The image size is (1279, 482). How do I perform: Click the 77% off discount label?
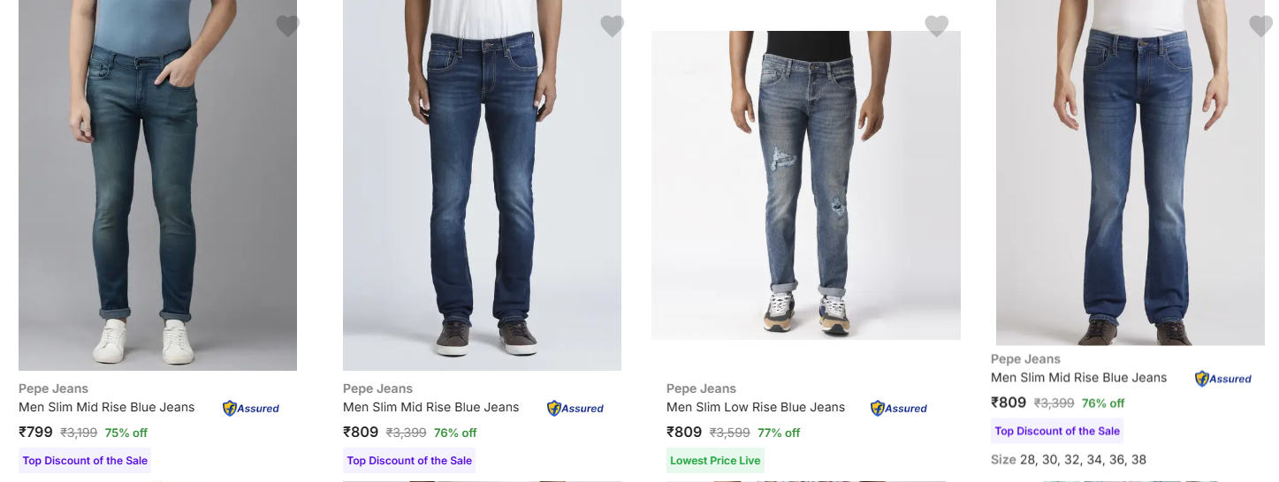779,433
